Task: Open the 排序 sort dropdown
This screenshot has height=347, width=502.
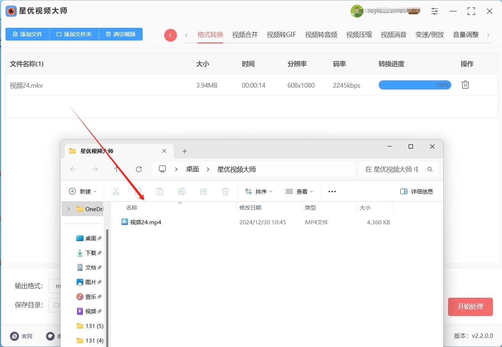Action: 258,191
